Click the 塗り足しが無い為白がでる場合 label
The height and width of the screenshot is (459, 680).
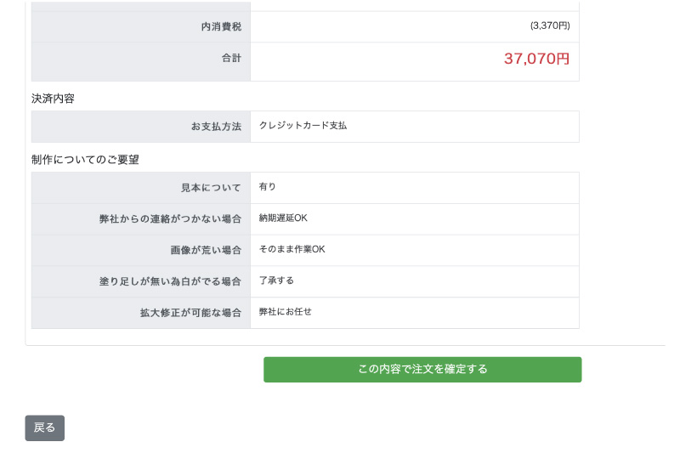pos(170,281)
